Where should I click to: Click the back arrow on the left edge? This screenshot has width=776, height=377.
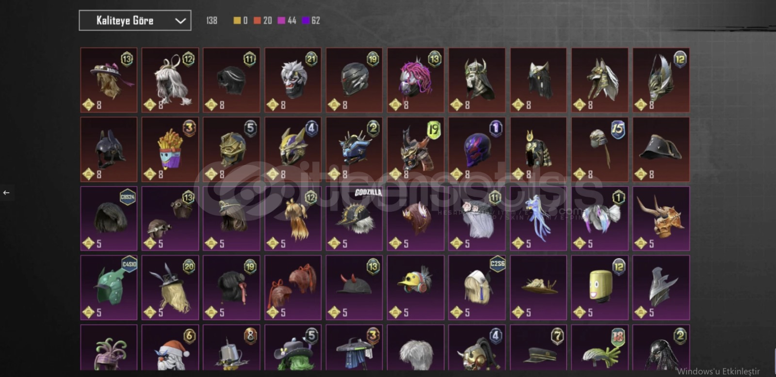6,192
